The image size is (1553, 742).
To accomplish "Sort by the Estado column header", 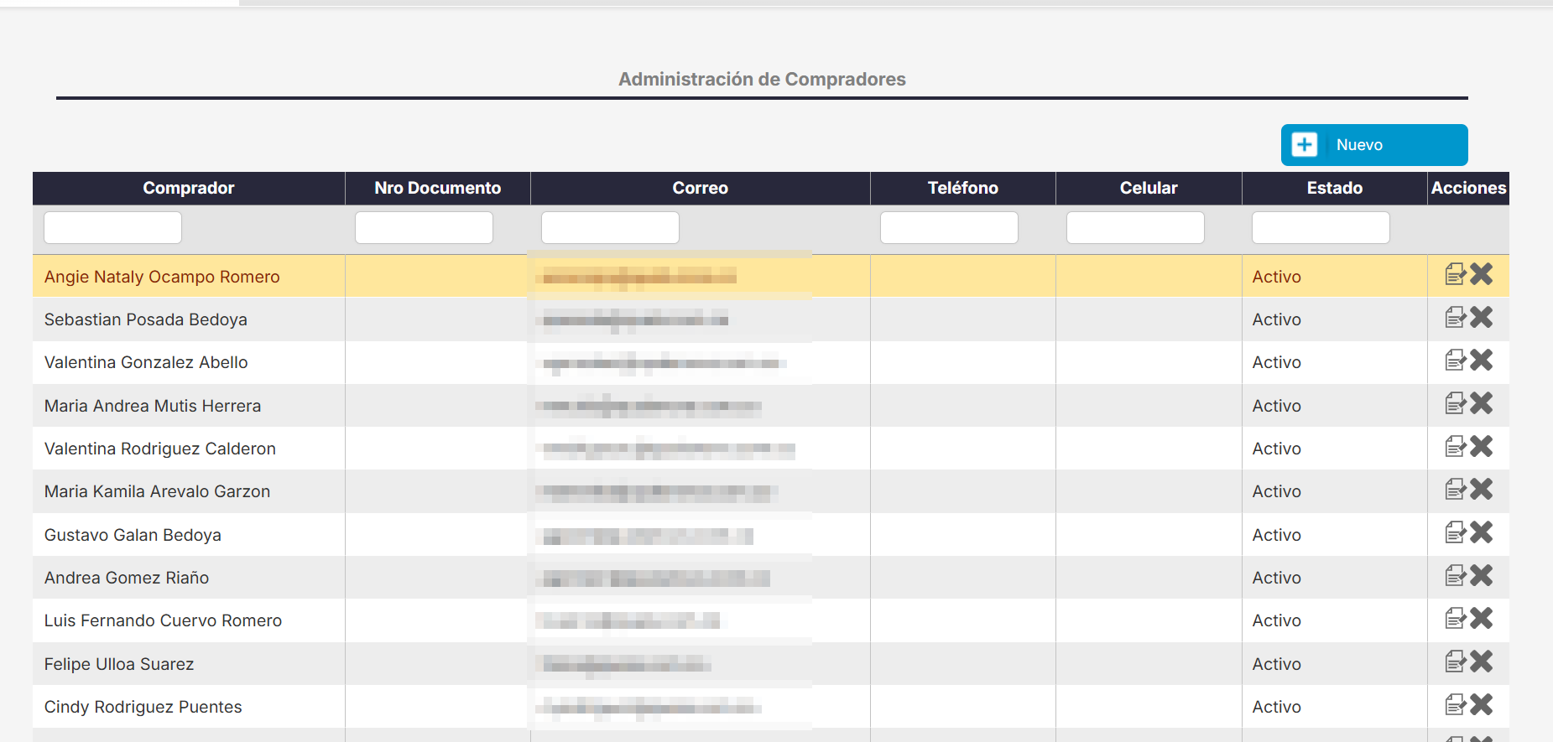I will 1335,188.
